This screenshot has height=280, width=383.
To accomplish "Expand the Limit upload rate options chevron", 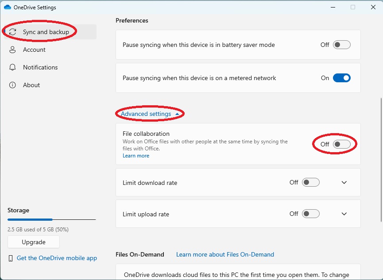I will [344, 214].
